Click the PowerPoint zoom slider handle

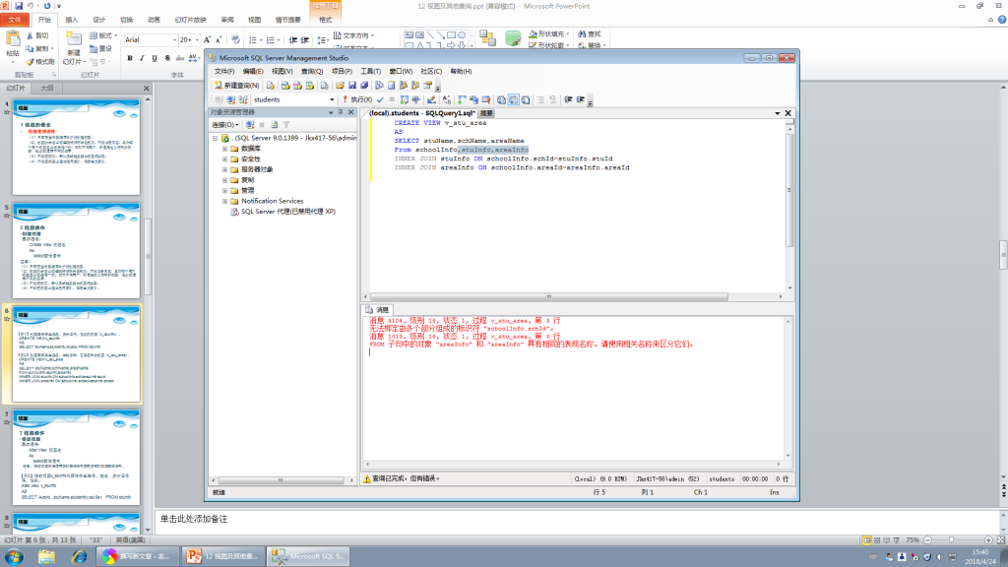pos(952,540)
